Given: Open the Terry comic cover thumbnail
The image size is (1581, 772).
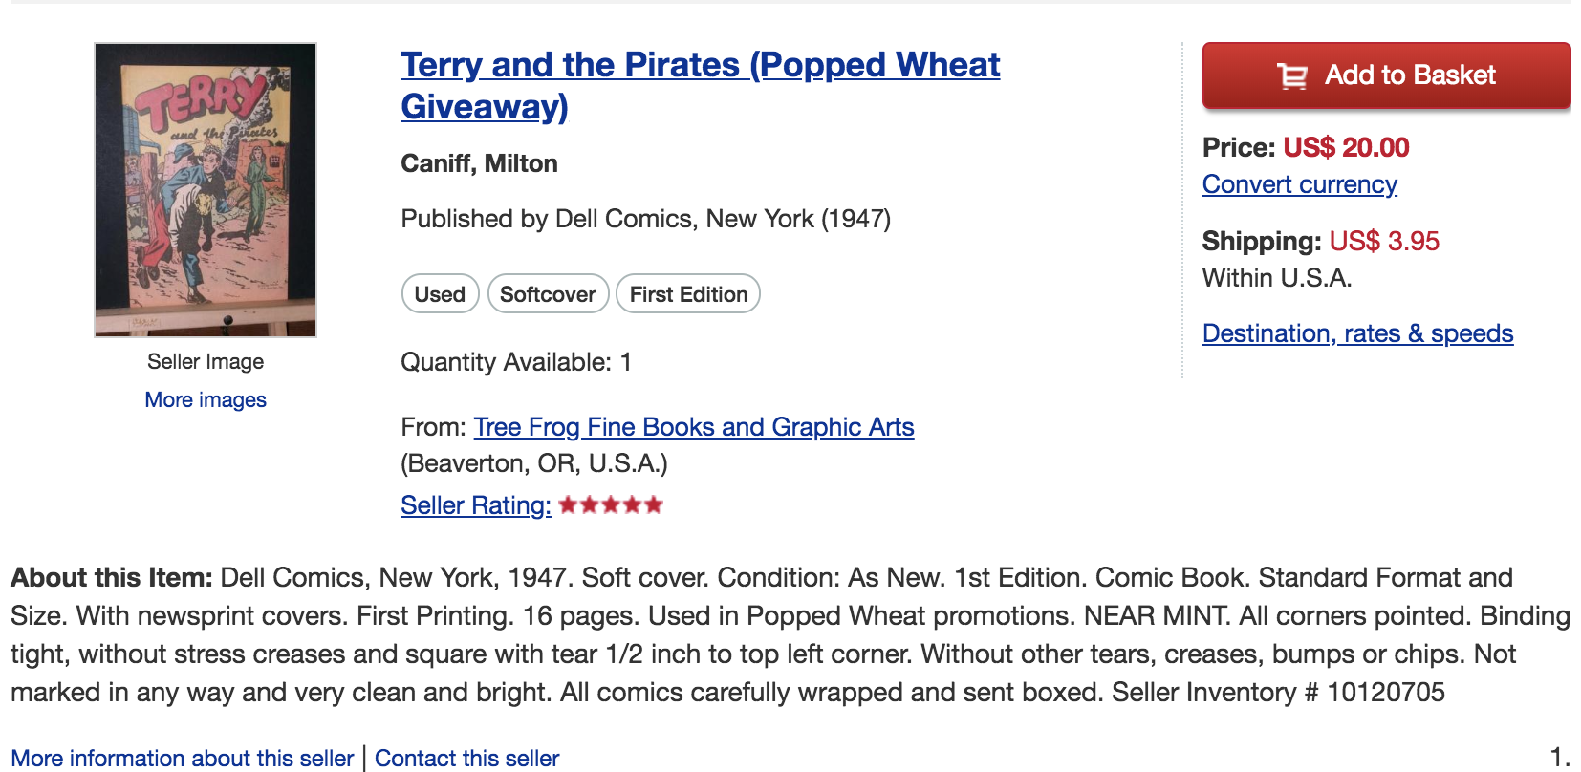Looking at the screenshot, I should (x=206, y=189).
